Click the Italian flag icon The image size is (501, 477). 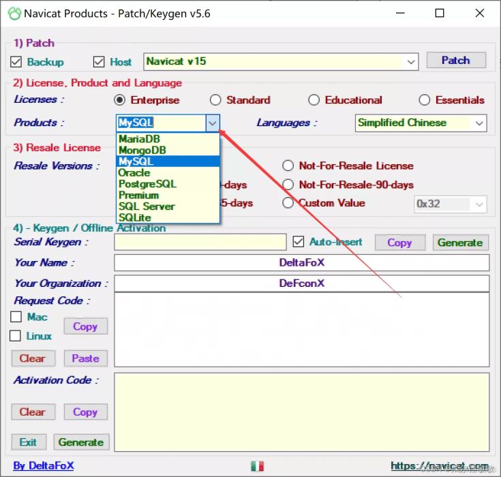257,466
